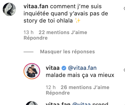This screenshot has height=105, width=125.
Task: Click the horizontal line before Masquer les réponses
Action: (29, 52)
